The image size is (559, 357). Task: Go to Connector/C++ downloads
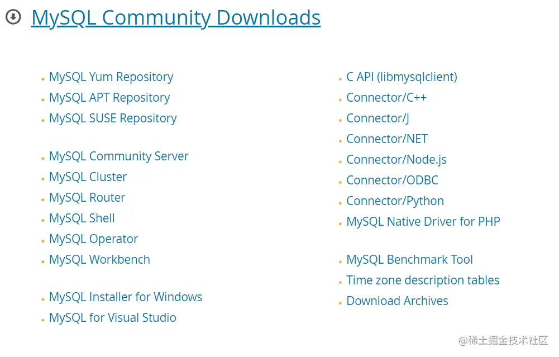(x=386, y=98)
